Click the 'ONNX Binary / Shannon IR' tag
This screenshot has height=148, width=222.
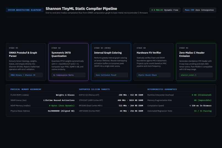(x=26, y=75)
